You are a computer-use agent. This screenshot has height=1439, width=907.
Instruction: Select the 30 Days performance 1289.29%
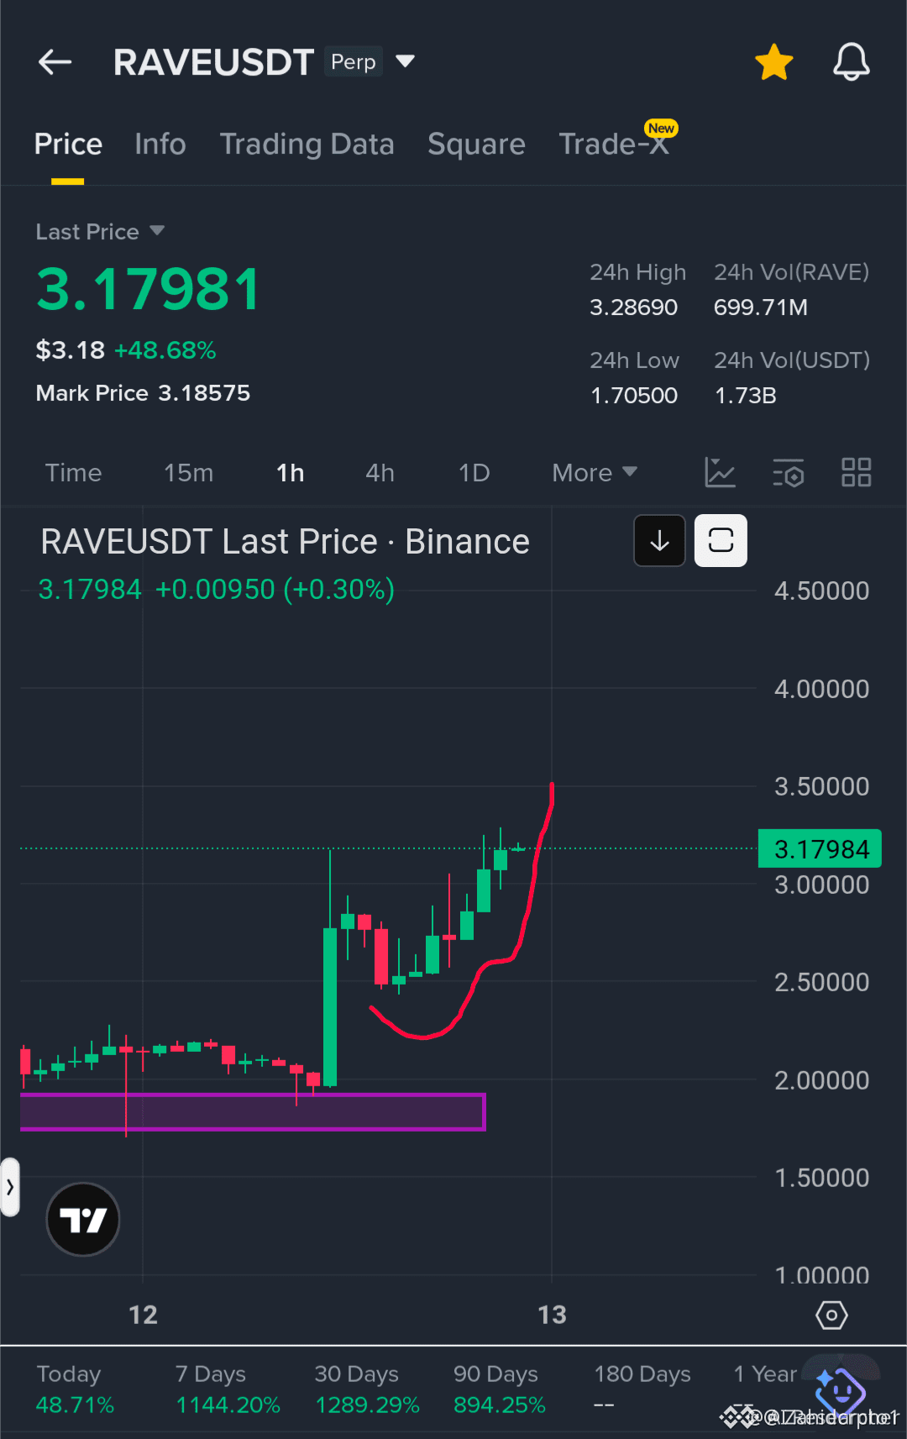point(367,1389)
